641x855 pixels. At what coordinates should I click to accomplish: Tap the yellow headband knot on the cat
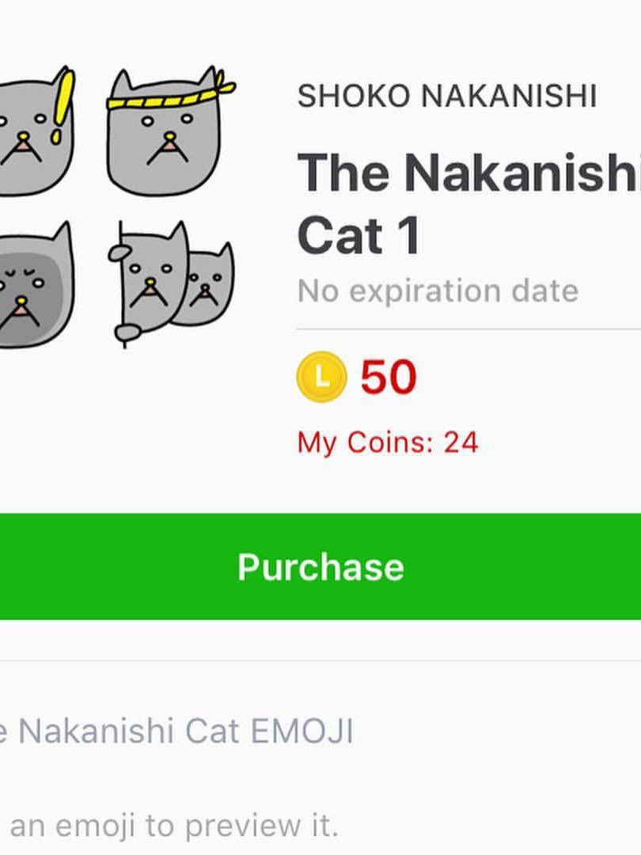click(x=224, y=84)
